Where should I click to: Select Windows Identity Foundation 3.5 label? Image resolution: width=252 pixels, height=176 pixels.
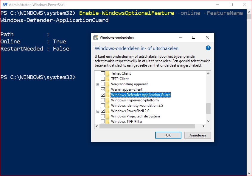pos(137,106)
